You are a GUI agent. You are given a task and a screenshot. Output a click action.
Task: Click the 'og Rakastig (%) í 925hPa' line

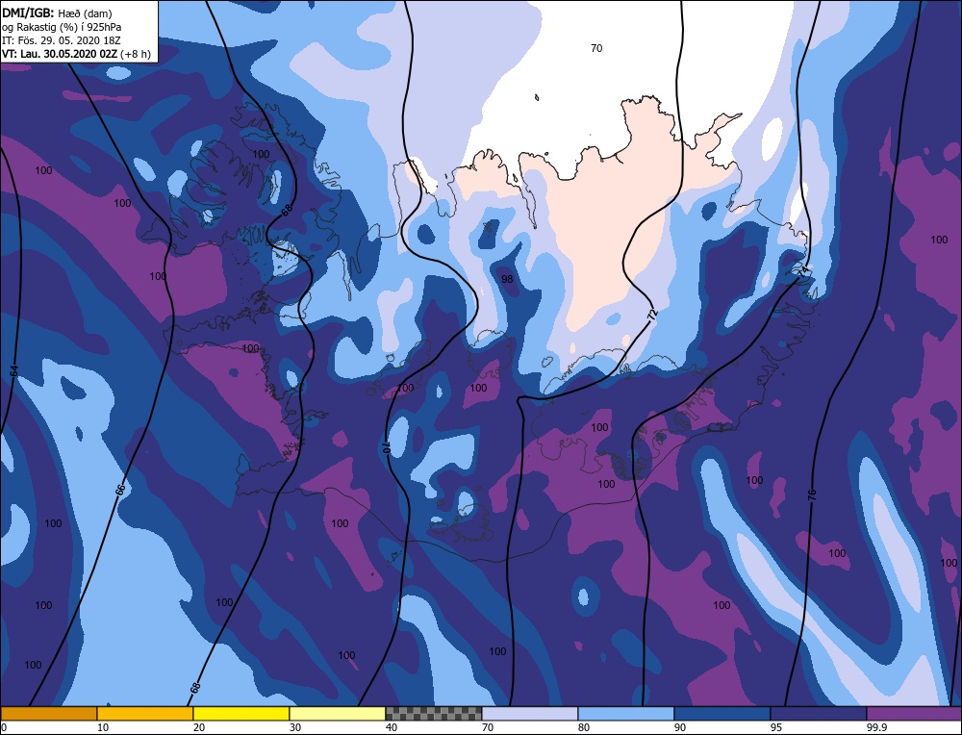click(62, 27)
